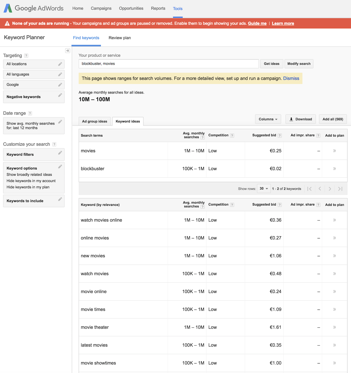Add 'movie theater' to plan

tap(334, 327)
